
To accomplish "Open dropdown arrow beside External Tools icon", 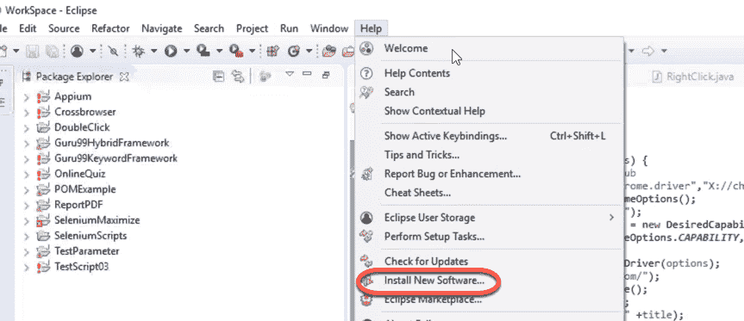I will point(253,51).
